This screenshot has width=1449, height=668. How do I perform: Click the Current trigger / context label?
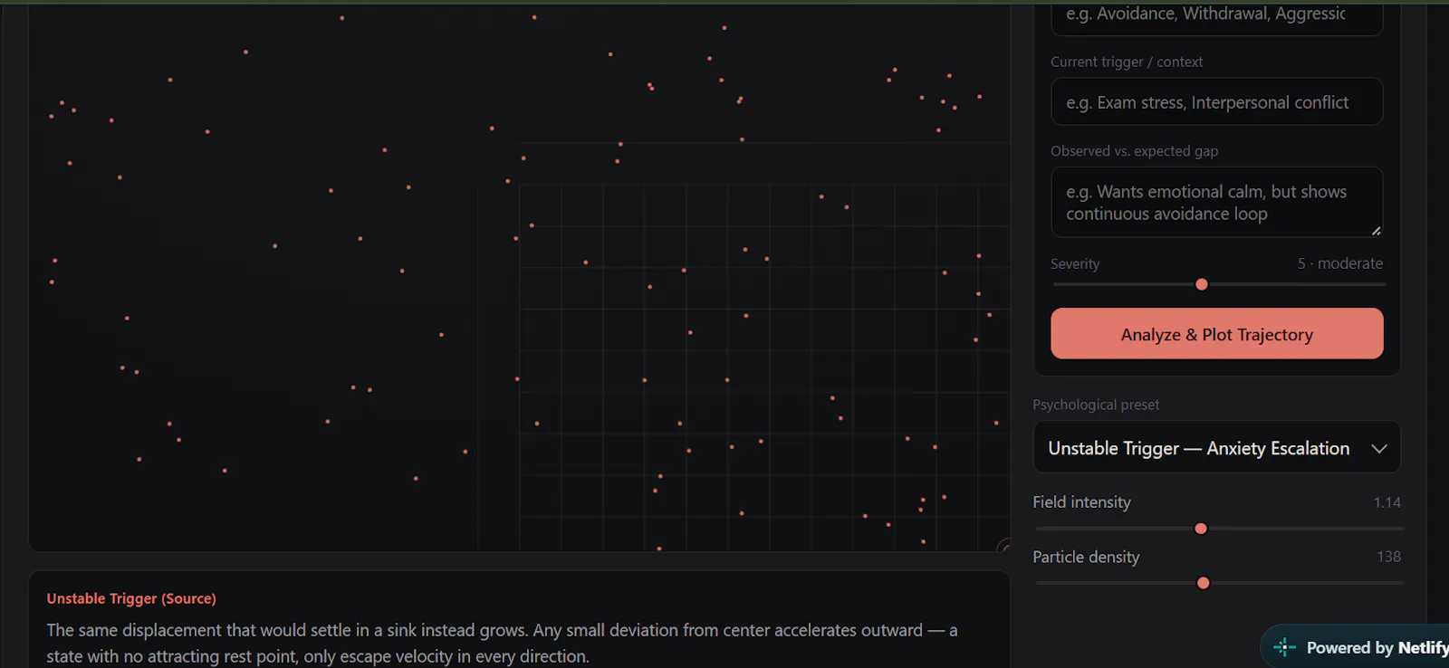pos(1127,62)
